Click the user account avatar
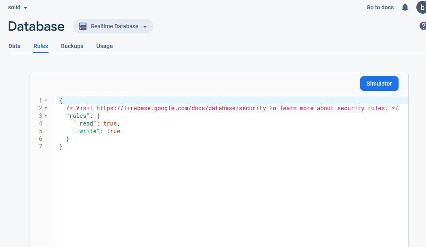426x247 pixels. click(422, 7)
